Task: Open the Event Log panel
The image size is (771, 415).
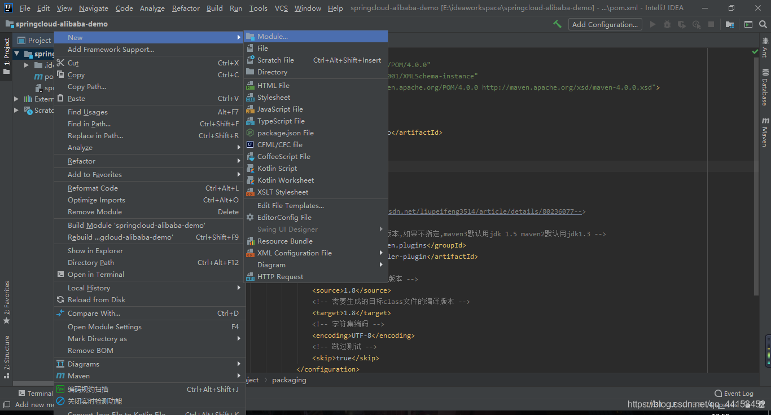Action: click(734, 393)
